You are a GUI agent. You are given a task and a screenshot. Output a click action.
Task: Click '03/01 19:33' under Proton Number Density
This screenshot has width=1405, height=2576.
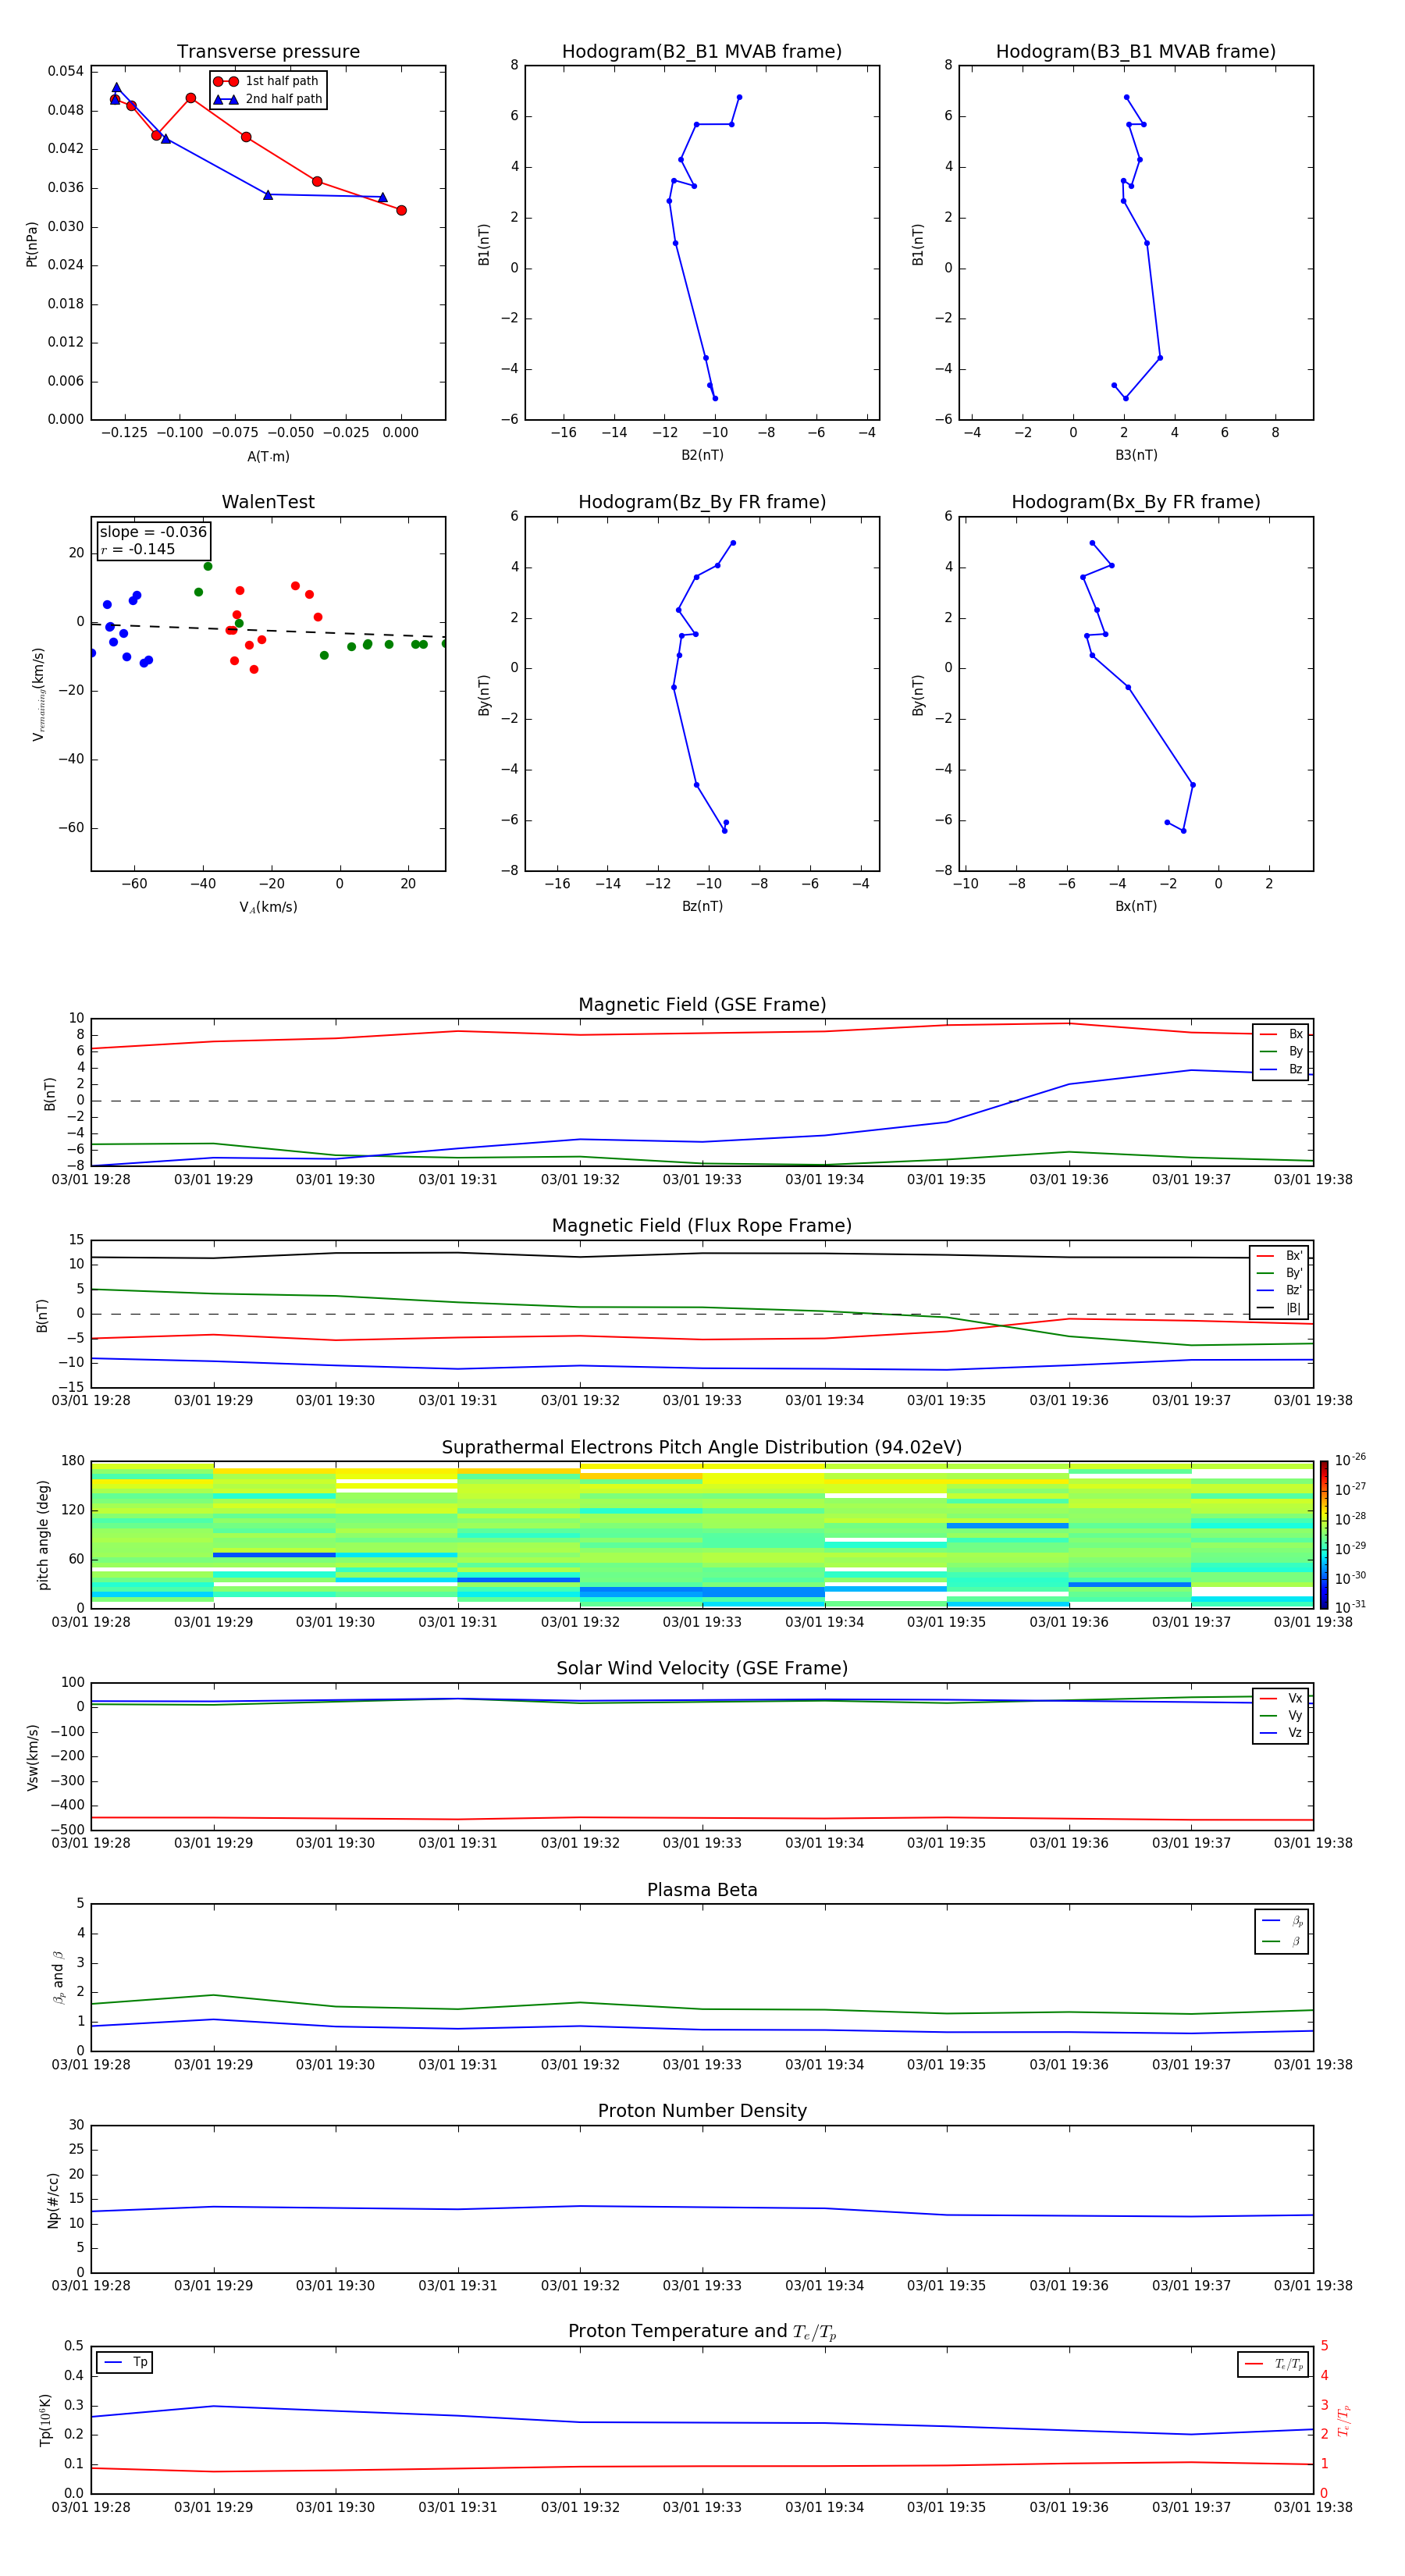click(702, 2285)
